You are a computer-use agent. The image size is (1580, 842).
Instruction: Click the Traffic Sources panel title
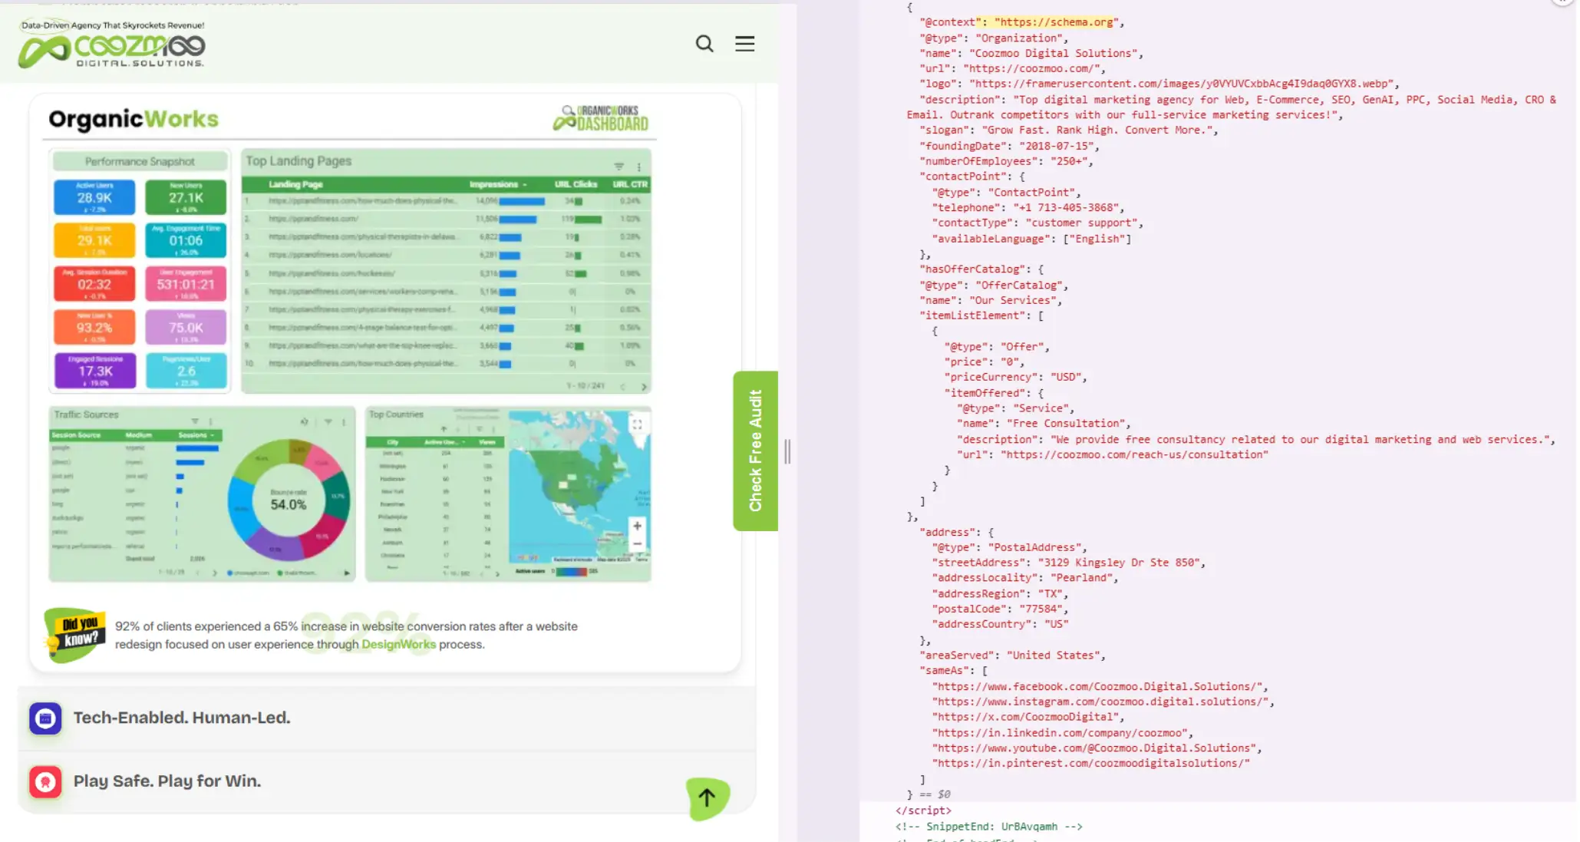click(x=86, y=414)
